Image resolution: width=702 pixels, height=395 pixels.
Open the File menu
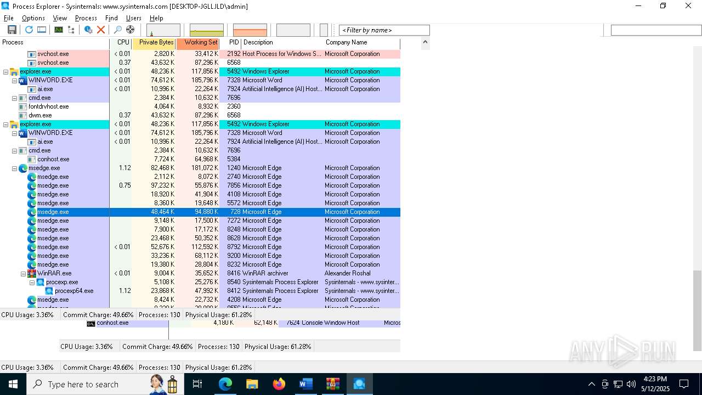pos(9,18)
